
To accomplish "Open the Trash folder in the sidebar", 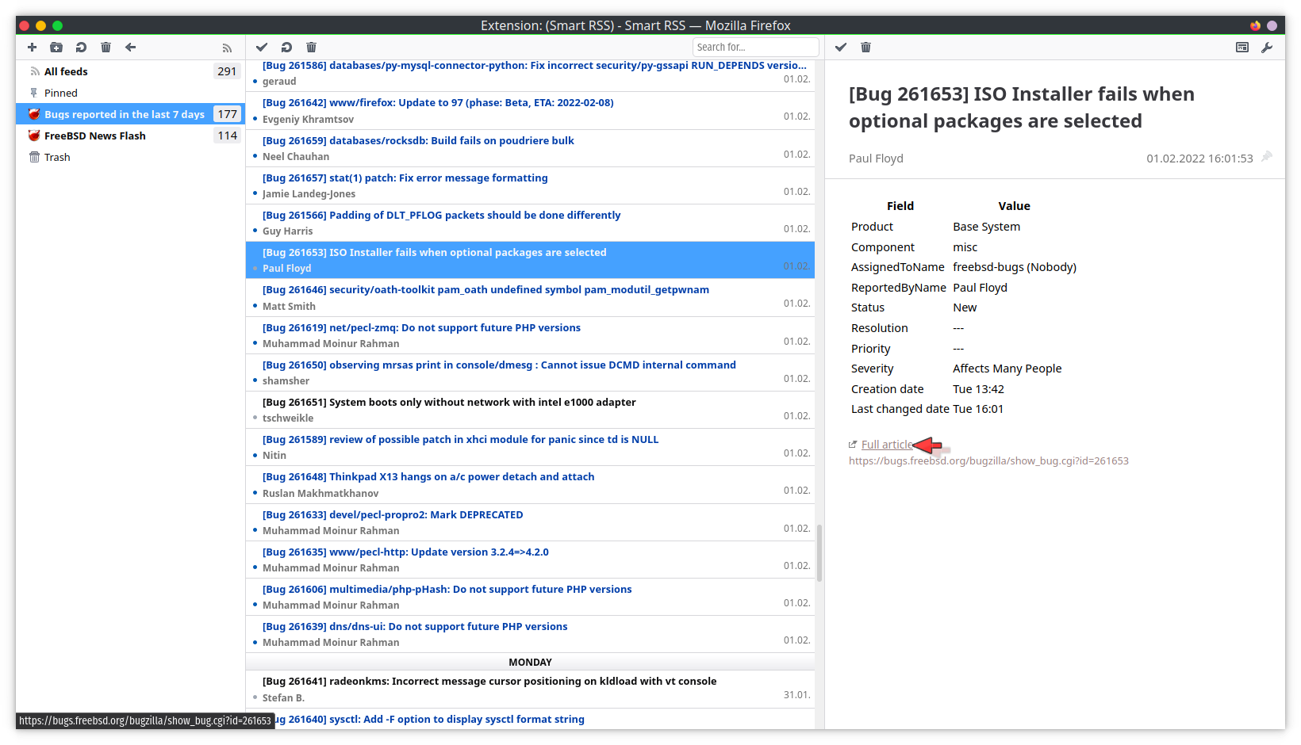I will click(x=57, y=157).
